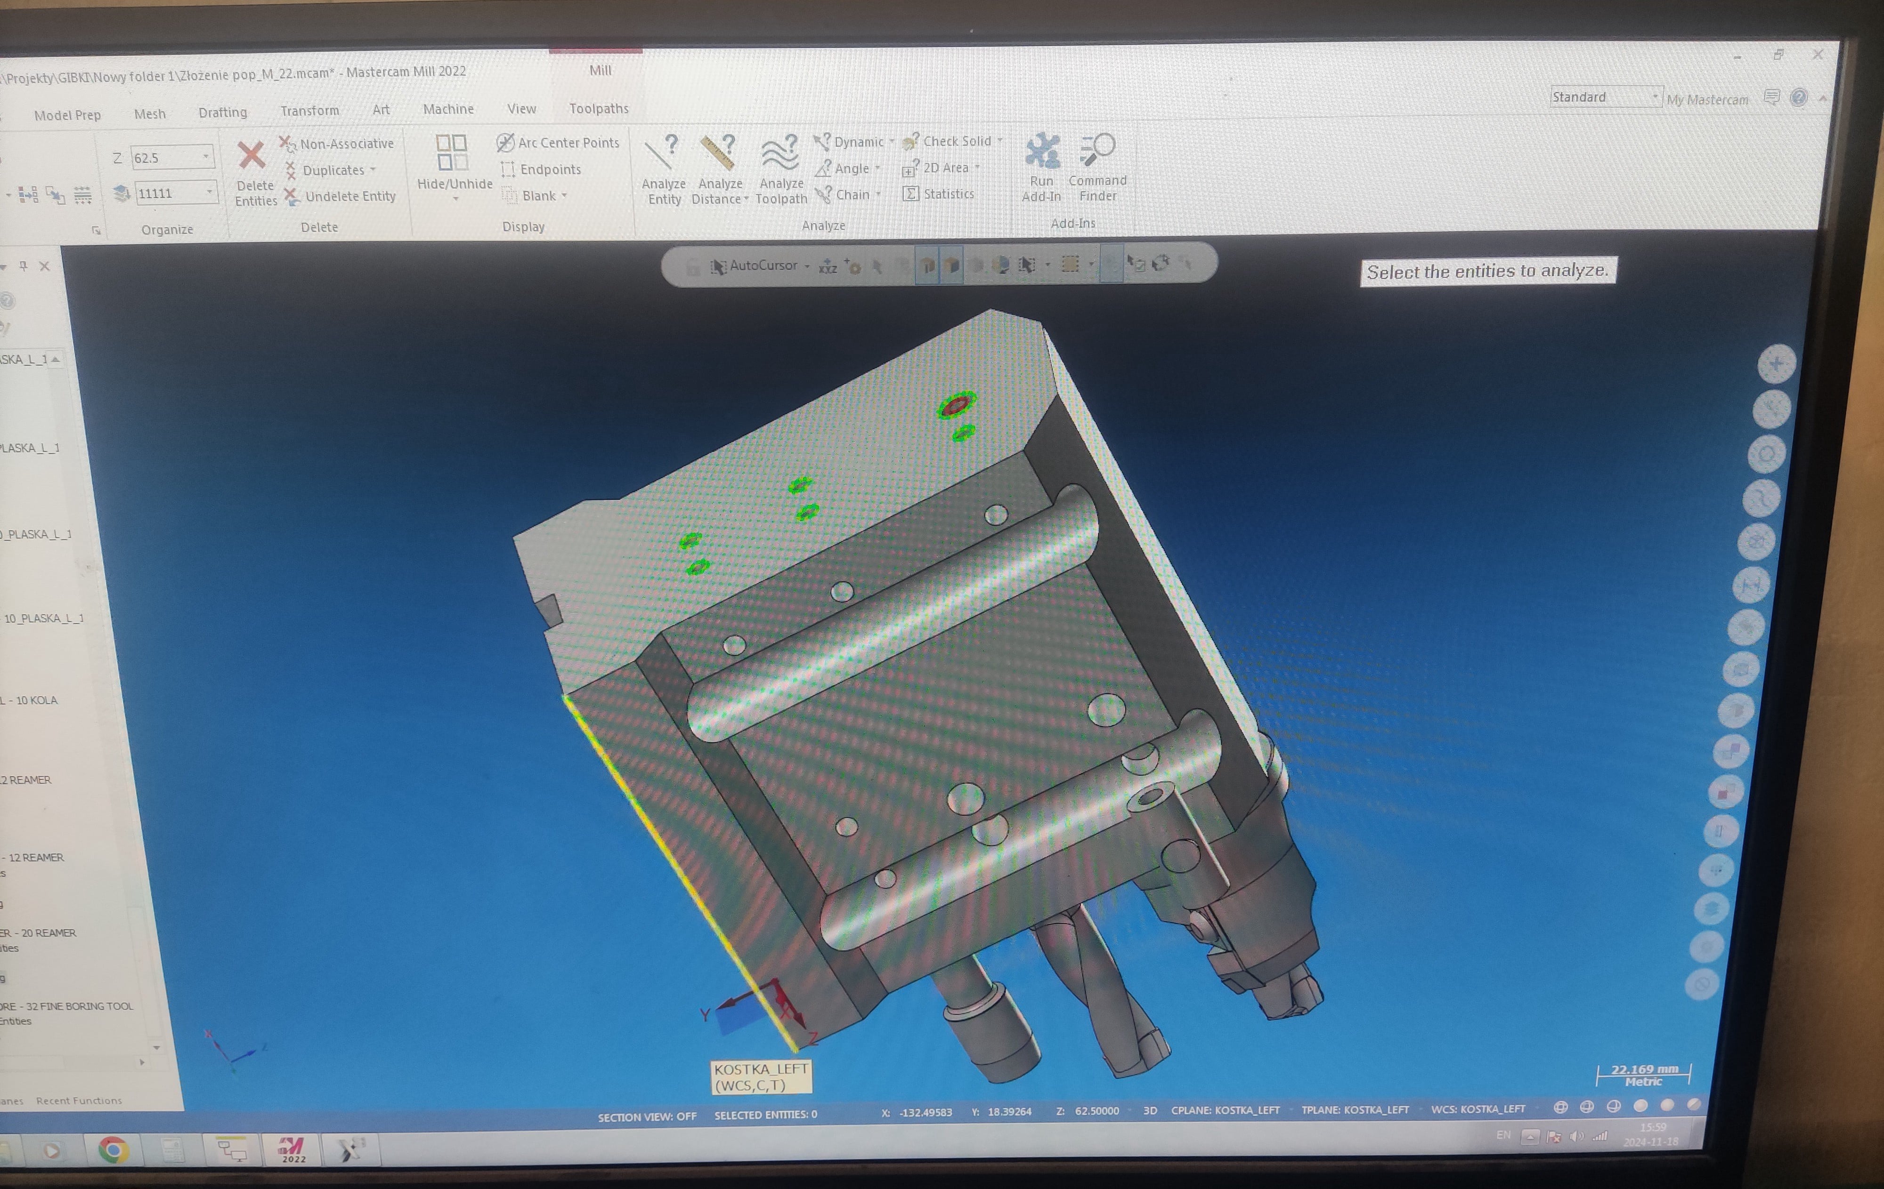Click the Delete Entities red X

click(251, 155)
